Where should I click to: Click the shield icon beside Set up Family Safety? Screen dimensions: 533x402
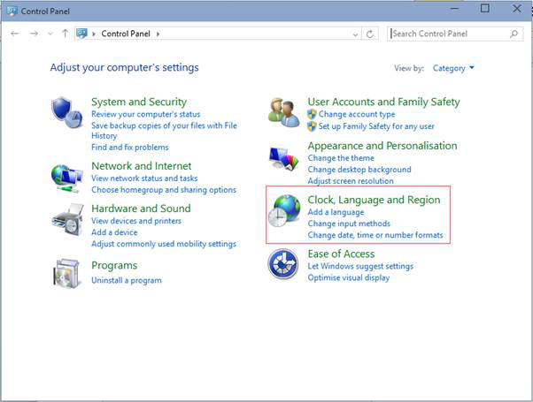(312, 126)
